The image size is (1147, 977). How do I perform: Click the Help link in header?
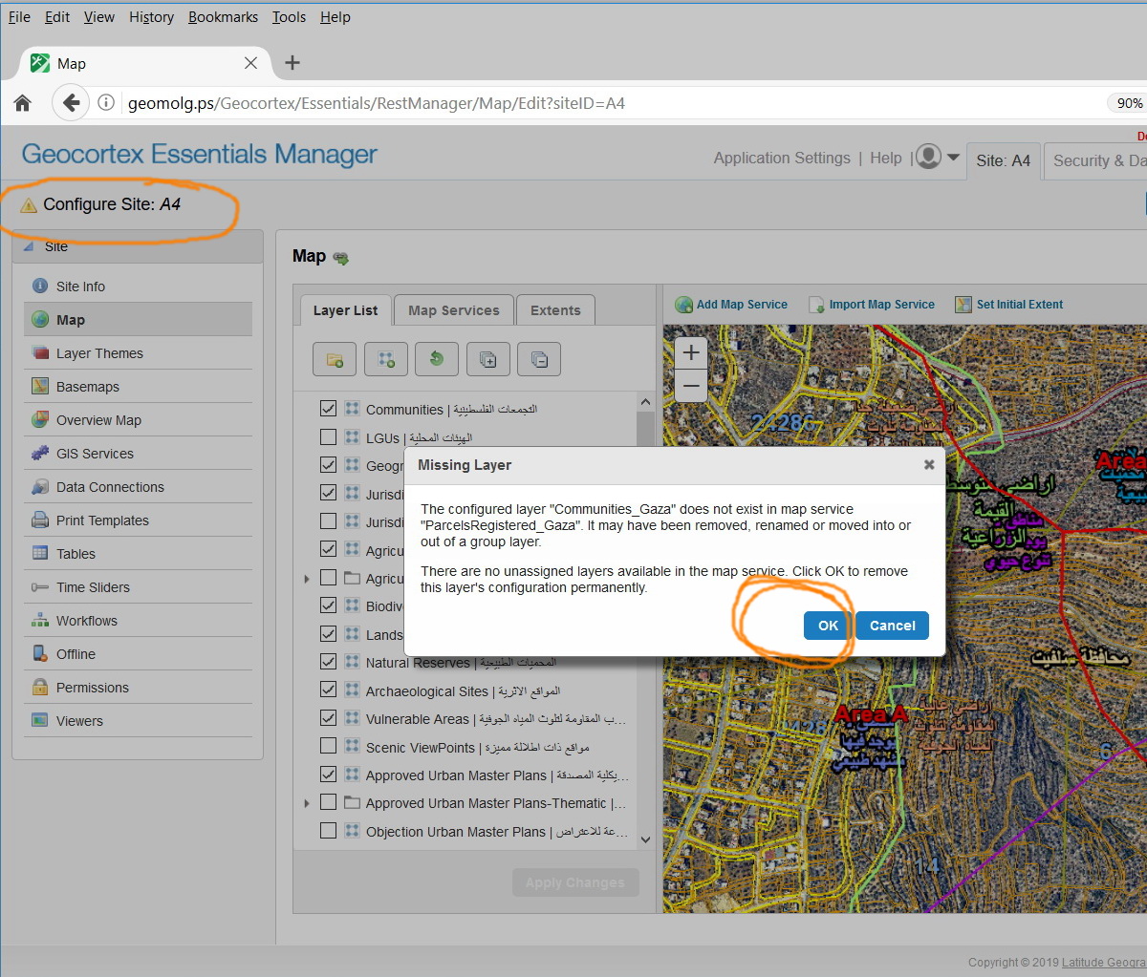[x=886, y=158]
